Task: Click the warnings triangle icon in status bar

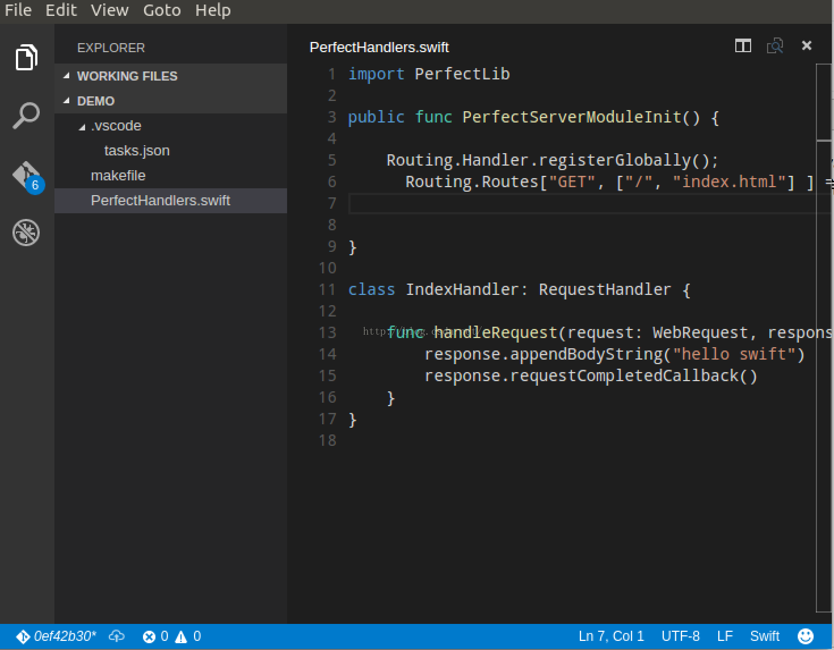Action: click(181, 637)
